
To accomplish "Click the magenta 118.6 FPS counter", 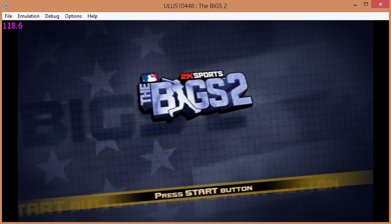I will click(13, 26).
